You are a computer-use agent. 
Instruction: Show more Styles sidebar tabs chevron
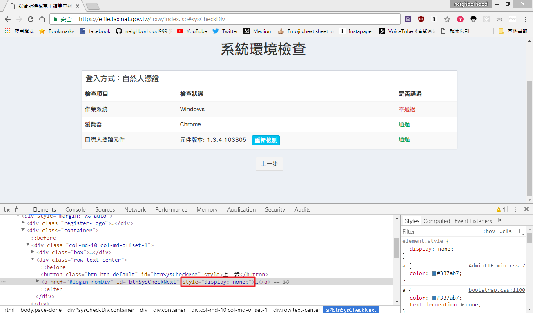click(x=500, y=220)
